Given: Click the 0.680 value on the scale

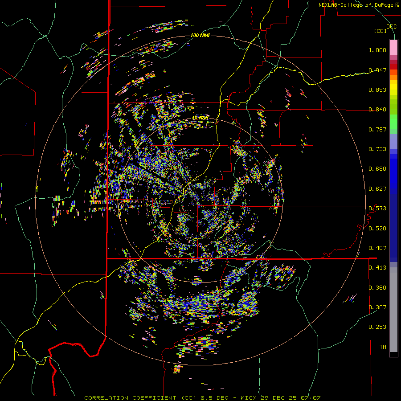Looking at the screenshot, I should tap(377, 169).
